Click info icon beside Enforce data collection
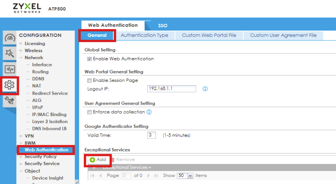336x184 pixels. click(149, 112)
